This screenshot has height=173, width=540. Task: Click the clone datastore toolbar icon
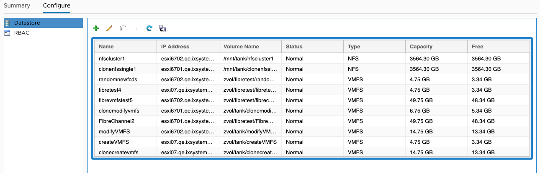click(163, 28)
